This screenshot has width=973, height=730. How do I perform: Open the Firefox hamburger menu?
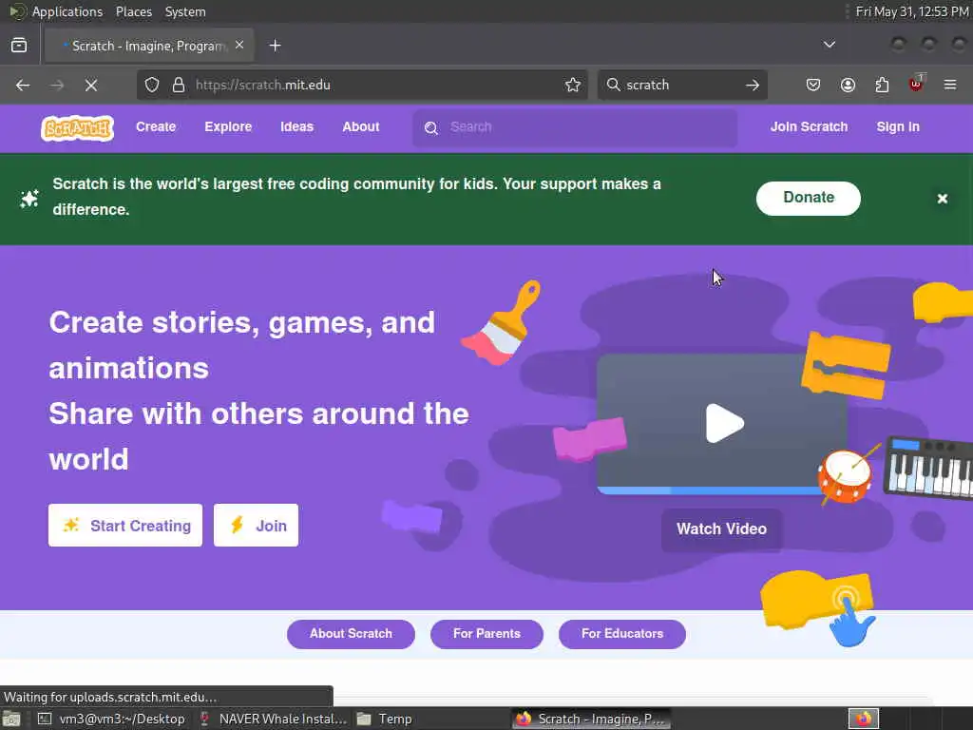pos(950,85)
